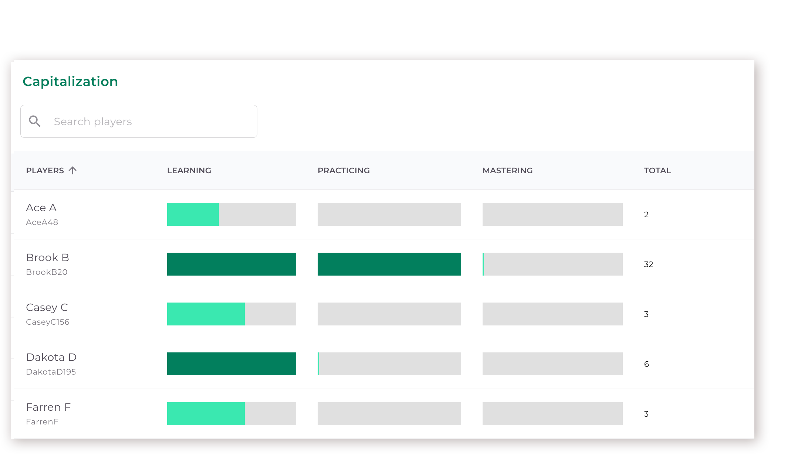The height and width of the screenshot is (454, 808).
Task: Open Ace A's player profile
Action: [41, 208]
